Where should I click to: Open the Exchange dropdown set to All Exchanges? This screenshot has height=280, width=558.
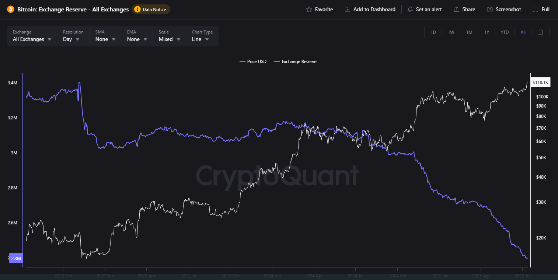[x=32, y=36]
